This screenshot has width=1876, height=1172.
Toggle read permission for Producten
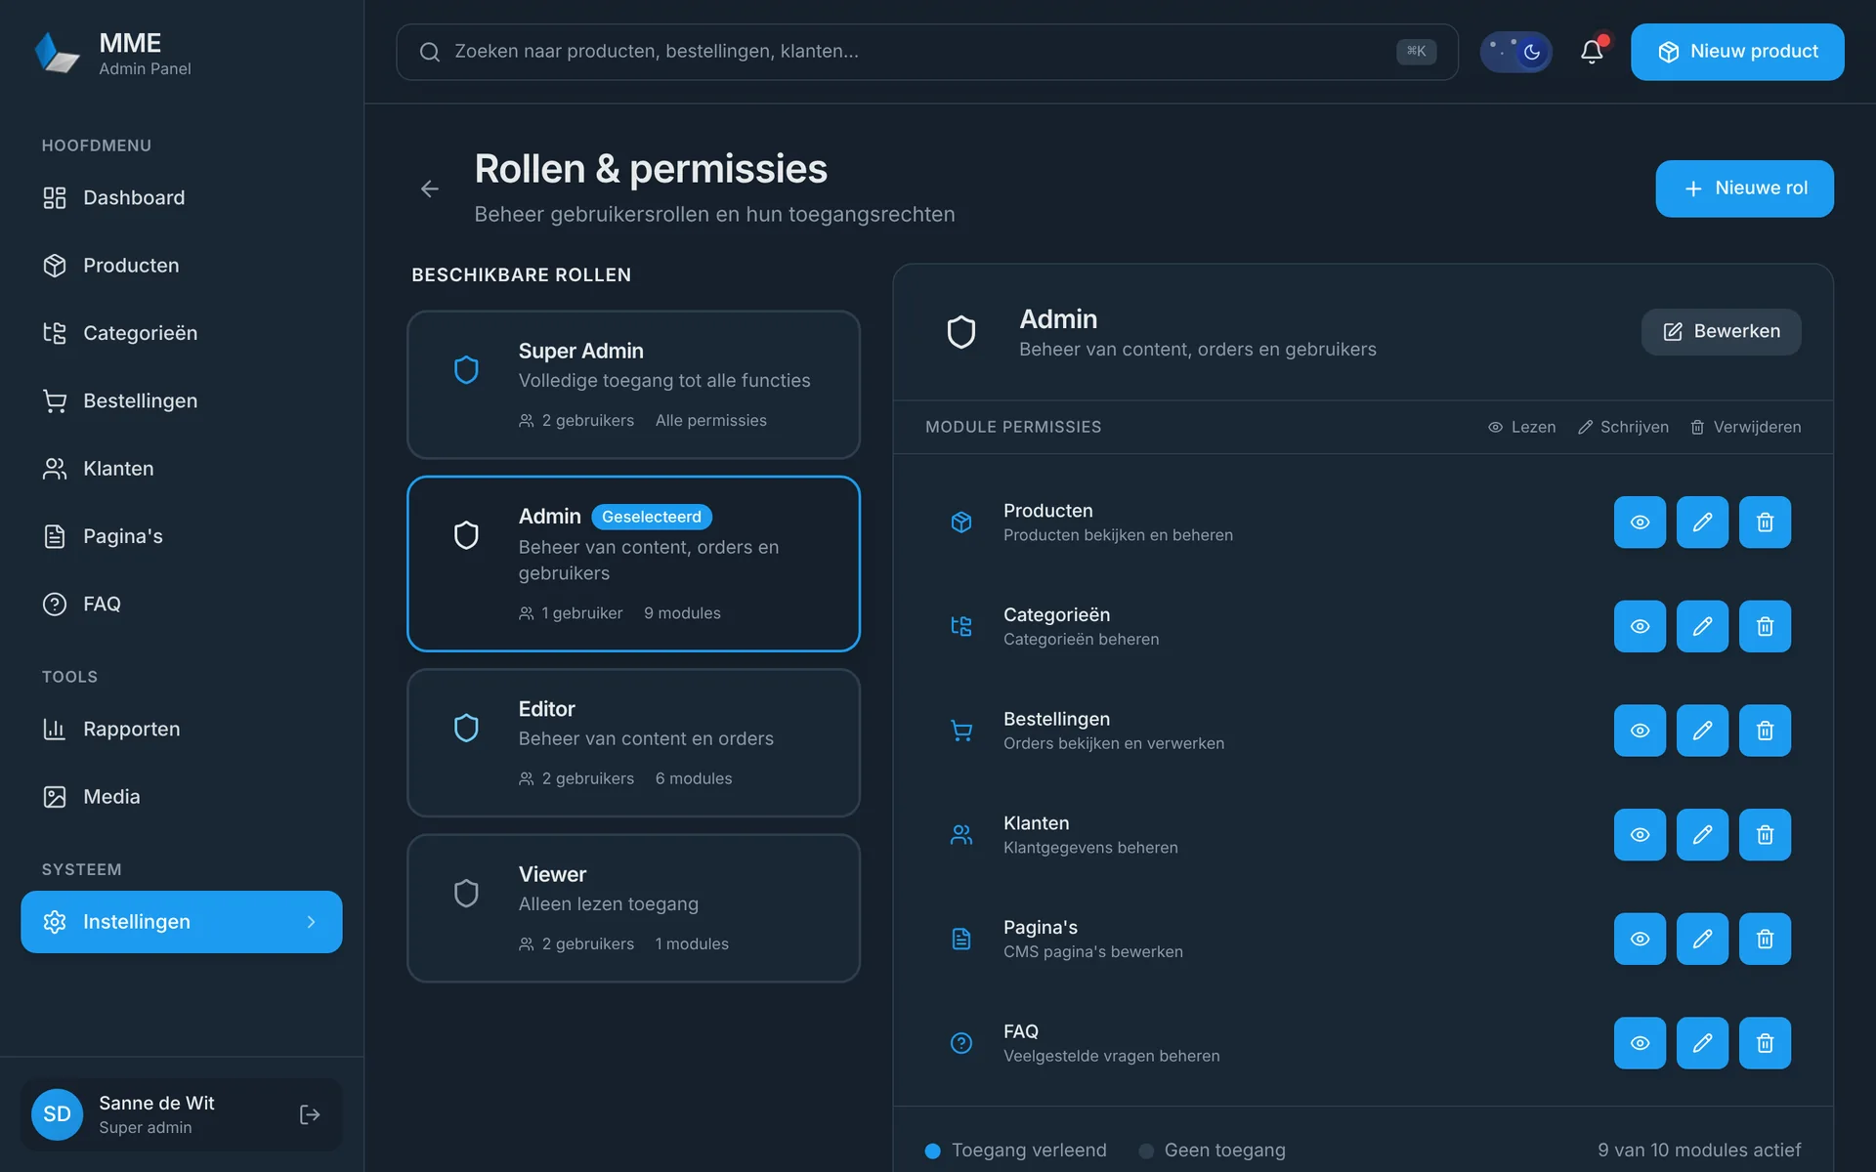click(1640, 522)
